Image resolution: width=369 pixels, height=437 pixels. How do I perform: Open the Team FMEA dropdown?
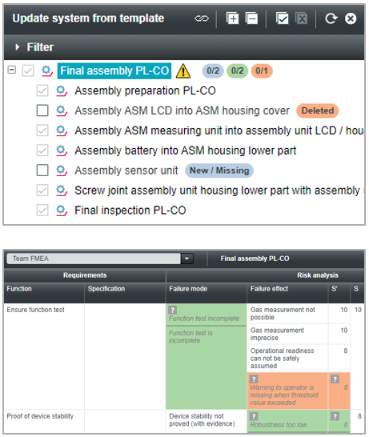pyautogui.click(x=187, y=259)
